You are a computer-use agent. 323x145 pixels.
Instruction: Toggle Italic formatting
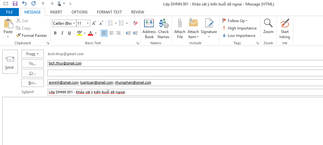62,33
